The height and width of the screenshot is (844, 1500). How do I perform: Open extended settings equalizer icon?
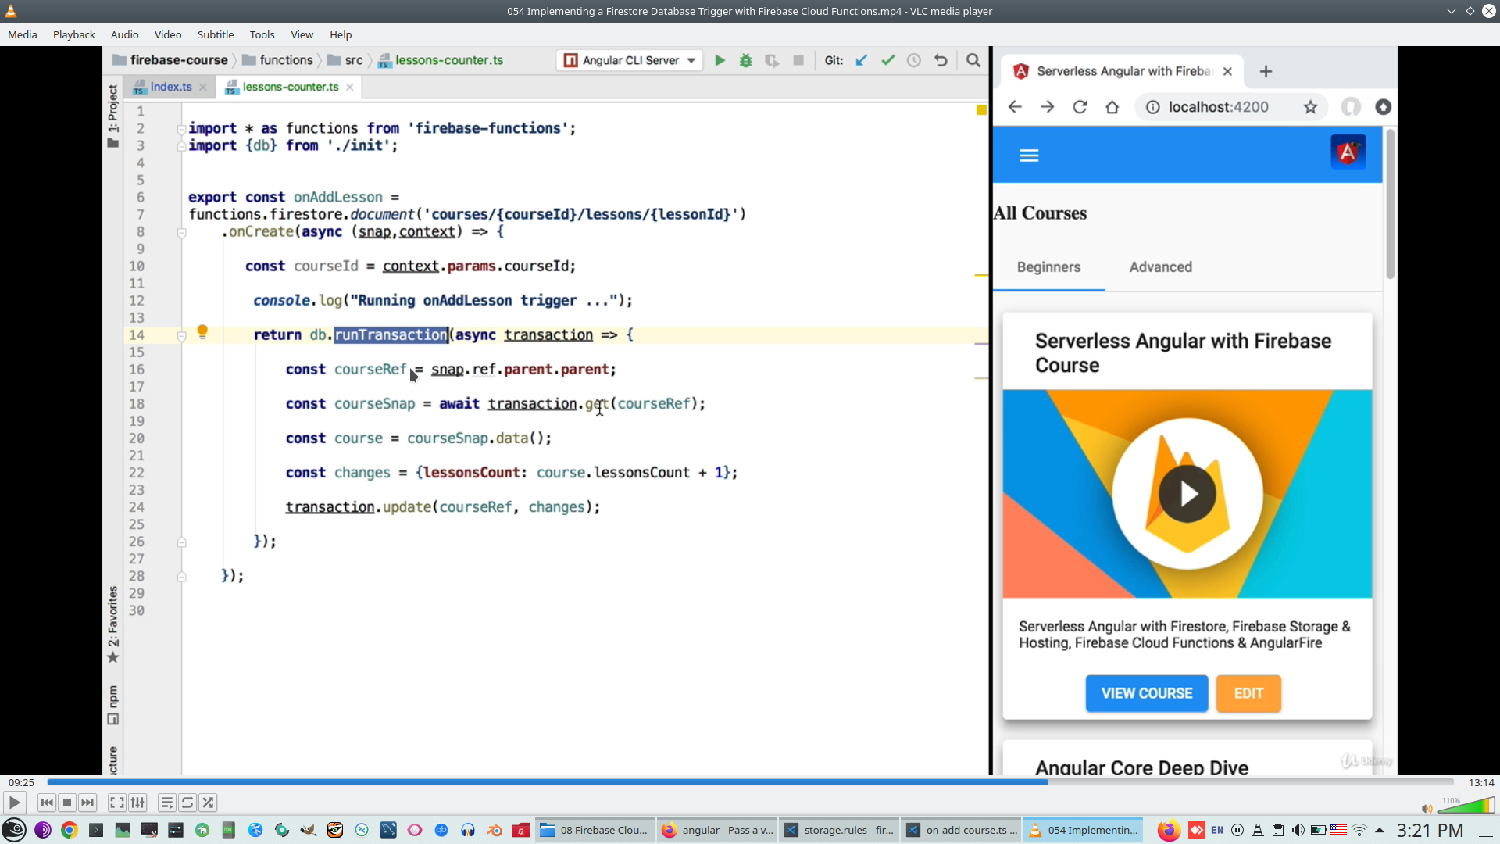coord(137,803)
